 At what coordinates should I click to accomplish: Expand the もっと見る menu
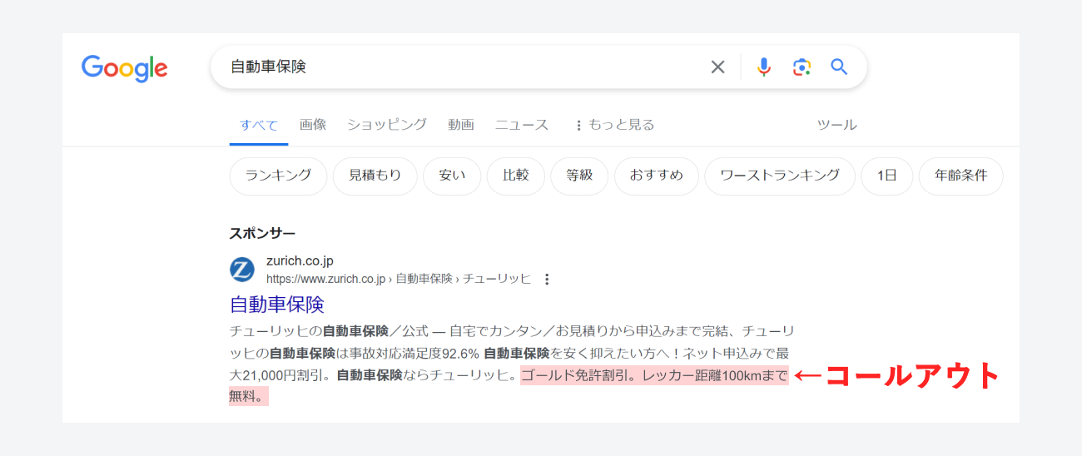point(614,125)
